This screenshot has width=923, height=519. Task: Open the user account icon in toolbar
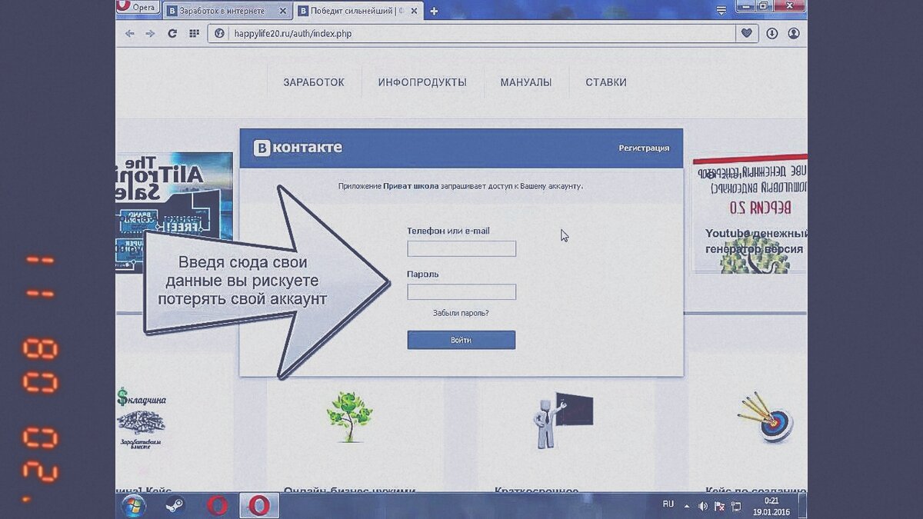794,34
